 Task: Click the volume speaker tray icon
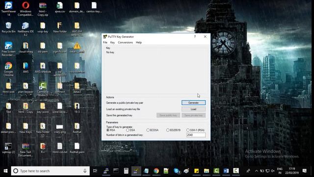[273, 171]
